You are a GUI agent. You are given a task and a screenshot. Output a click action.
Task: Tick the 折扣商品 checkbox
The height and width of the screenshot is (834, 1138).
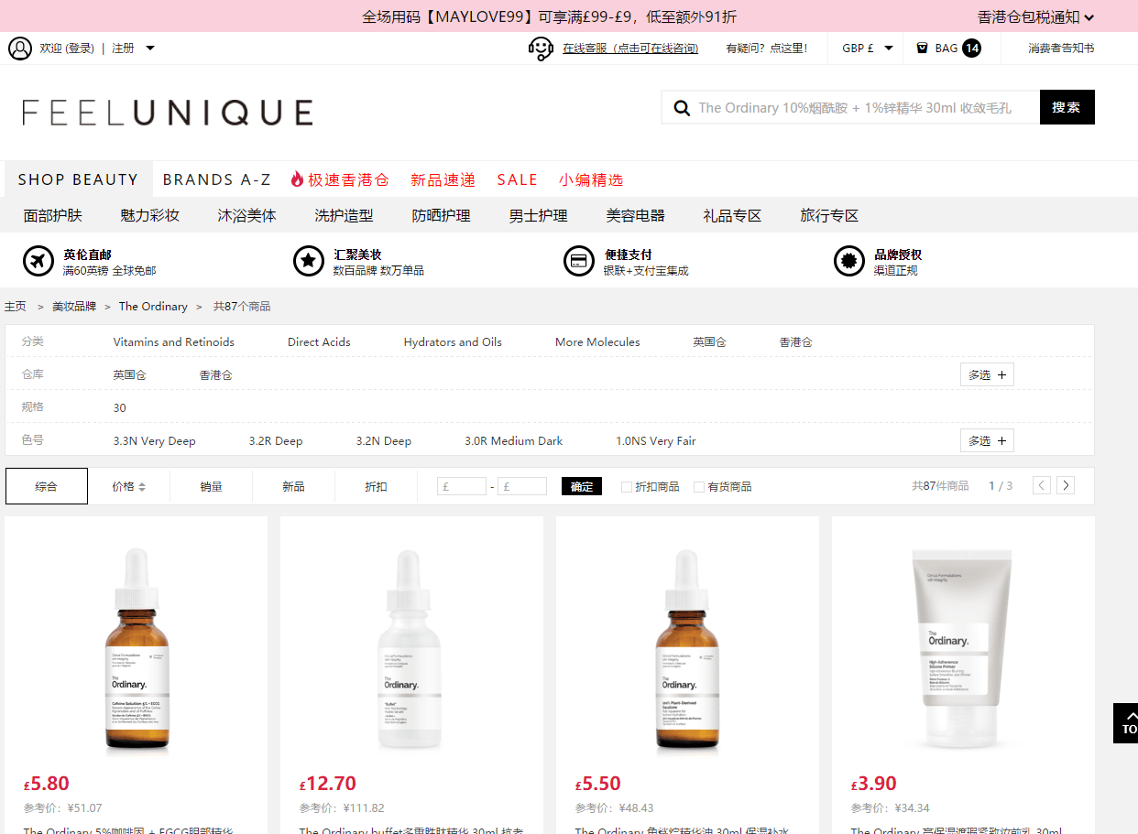coord(627,487)
